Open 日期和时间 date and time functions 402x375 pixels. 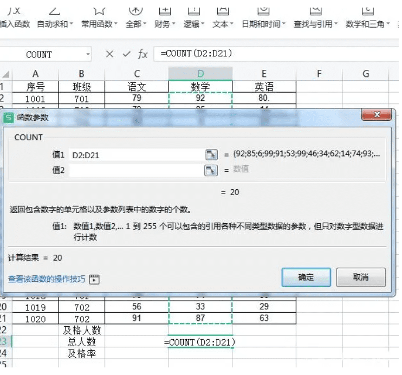coord(263,18)
